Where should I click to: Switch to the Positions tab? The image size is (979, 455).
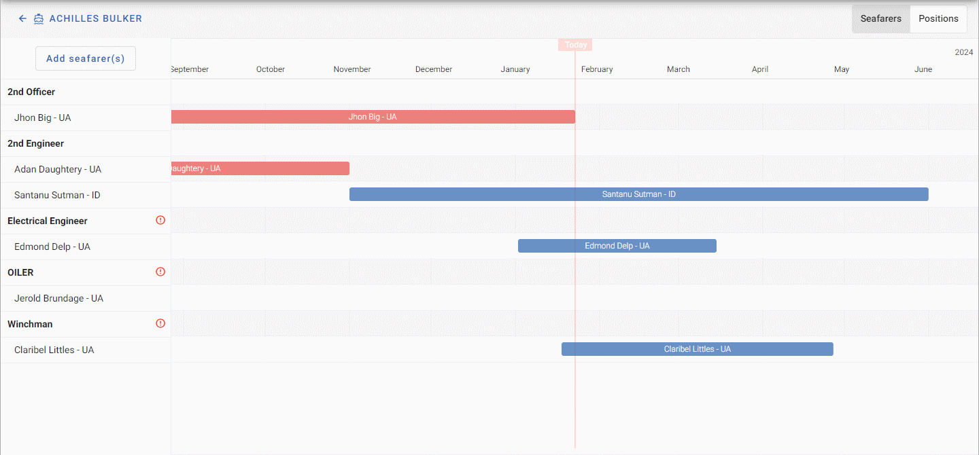point(938,18)
